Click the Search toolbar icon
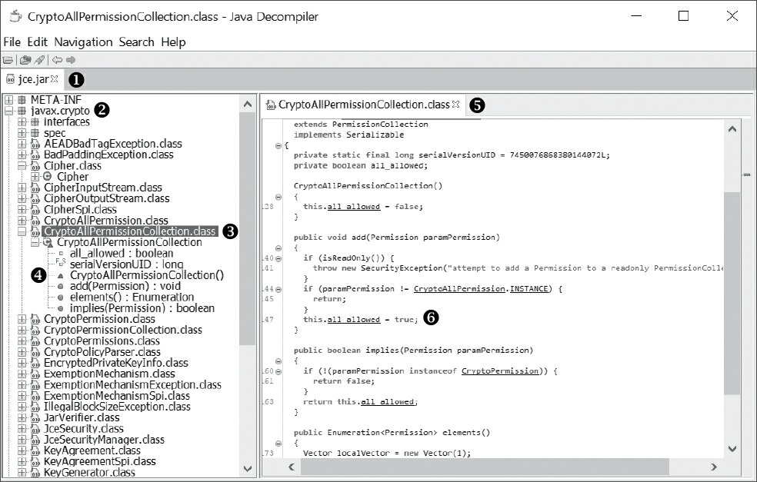 click(x=39, y=60)
